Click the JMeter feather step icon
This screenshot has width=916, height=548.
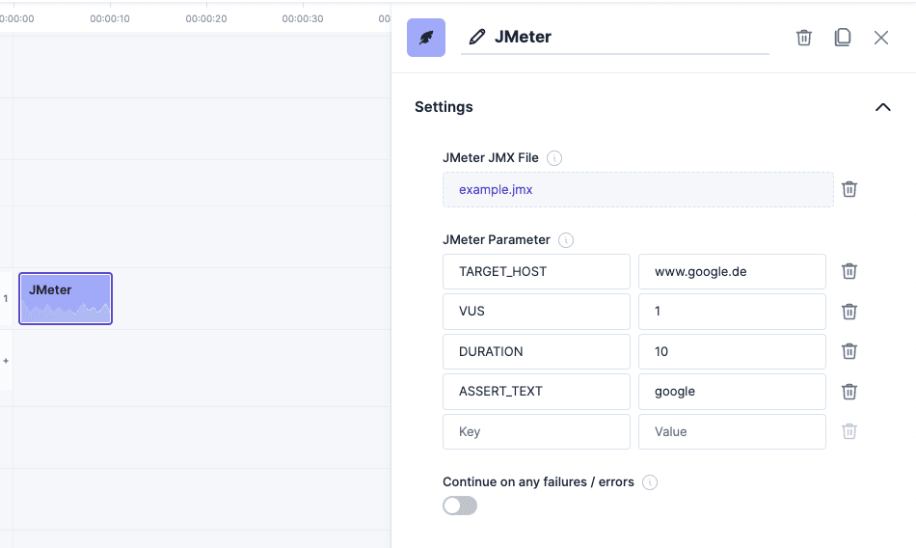coord(426,38)
